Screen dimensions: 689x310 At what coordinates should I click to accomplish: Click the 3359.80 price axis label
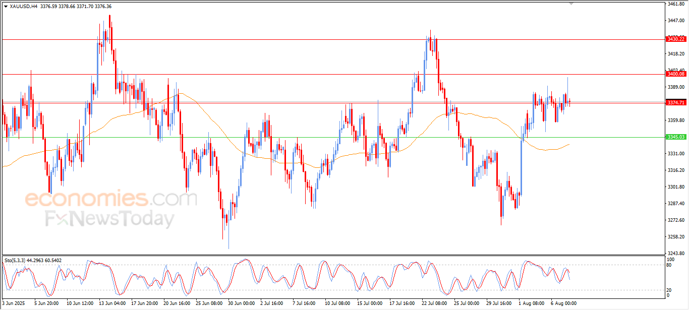676,120
